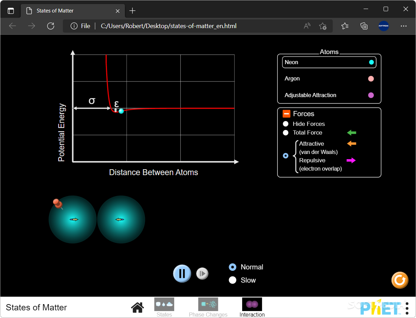Select Adjustable Attraction atoms option

point(329,95)
